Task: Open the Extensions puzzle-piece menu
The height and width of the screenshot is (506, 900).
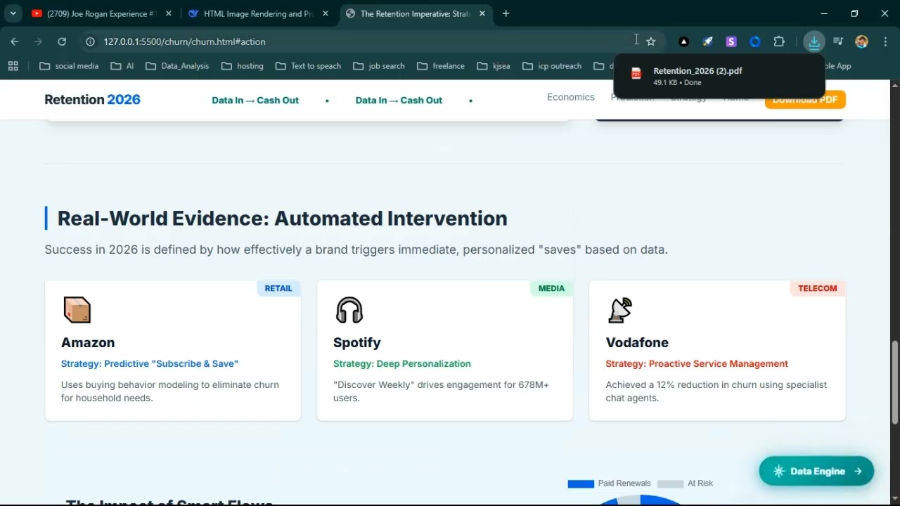Action: point(779,41)
